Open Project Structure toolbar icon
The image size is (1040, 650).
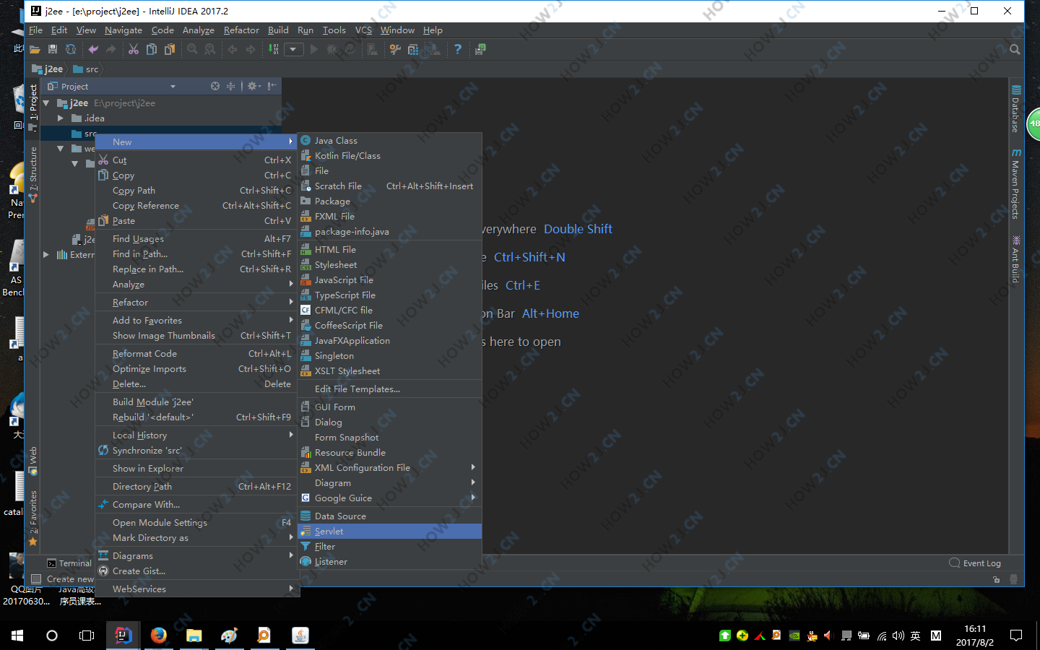(x=413, y=50)
